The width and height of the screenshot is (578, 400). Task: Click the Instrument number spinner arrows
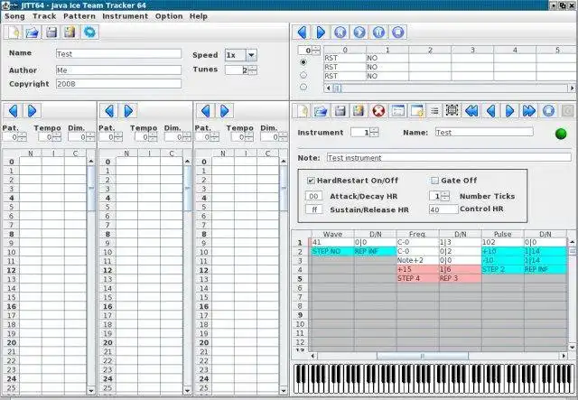tap(374, 133)
